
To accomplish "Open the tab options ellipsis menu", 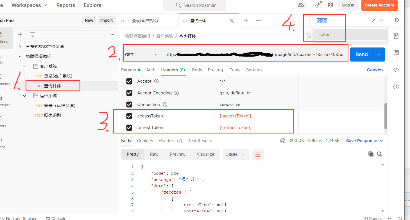I will (x=259, y=20).
